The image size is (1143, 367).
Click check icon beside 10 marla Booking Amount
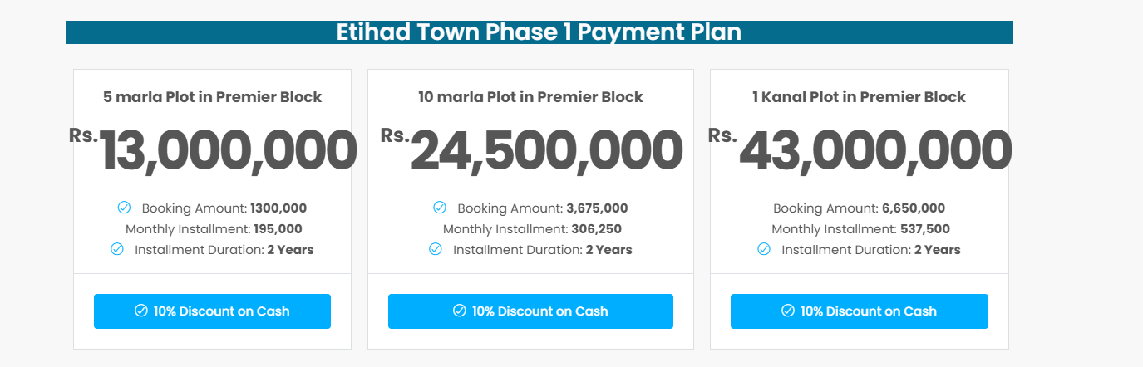[x=440, y=208]
